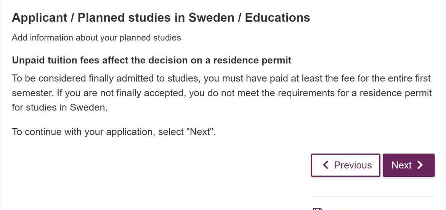Select the 'Unpaid tuition fees' bold subheading
The height and width of the screenshot is (210, 446).
click(152, 60)
